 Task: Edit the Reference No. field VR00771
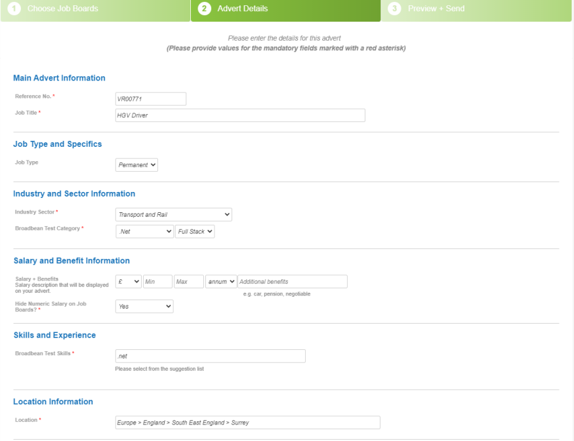point(150,99)
